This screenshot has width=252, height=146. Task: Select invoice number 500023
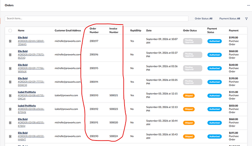pyautogui.click(x=114, y=109)
